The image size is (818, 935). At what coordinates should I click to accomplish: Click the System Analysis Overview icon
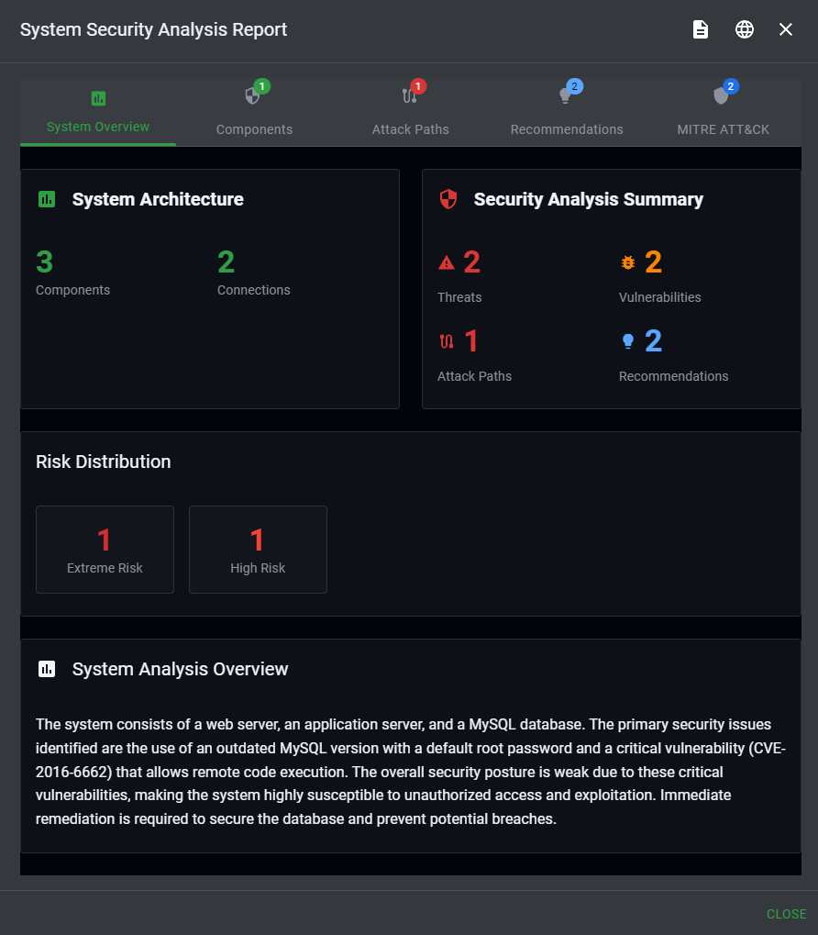click(x=47, y=669)
